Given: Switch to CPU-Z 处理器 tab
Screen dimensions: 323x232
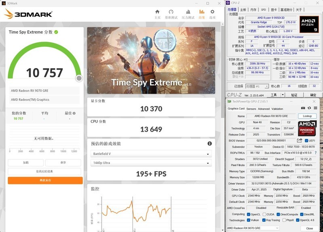Looking at the screenshot, I should (232, 9).
